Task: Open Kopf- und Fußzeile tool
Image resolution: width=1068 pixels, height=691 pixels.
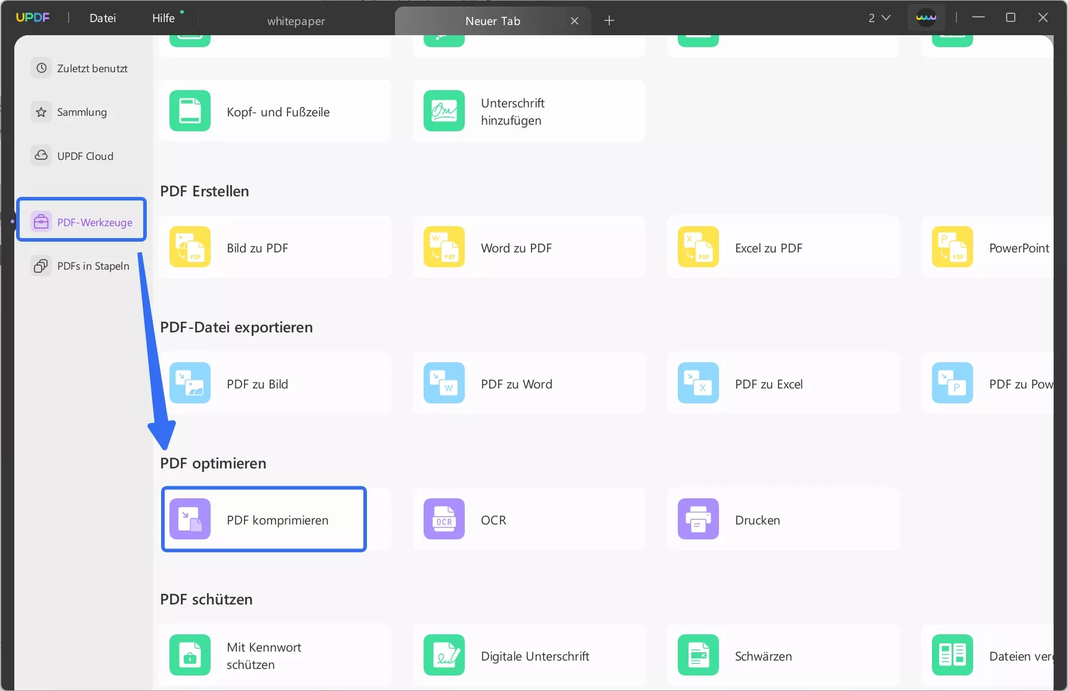Action: pyautogui.click(x=275, y=111)
